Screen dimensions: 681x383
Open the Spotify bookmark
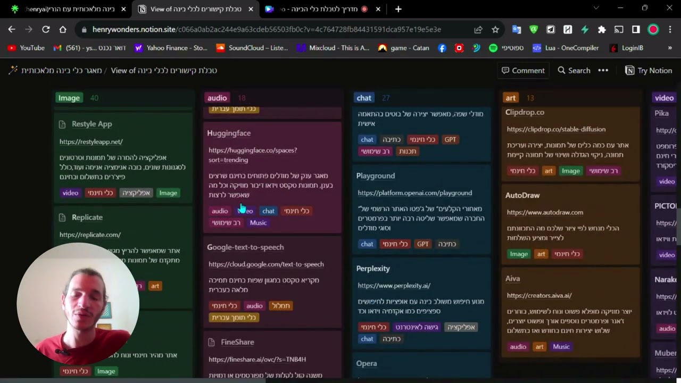506,48
